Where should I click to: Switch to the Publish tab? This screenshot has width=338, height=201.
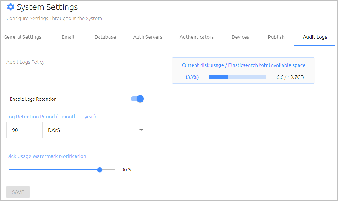point(276,37)
